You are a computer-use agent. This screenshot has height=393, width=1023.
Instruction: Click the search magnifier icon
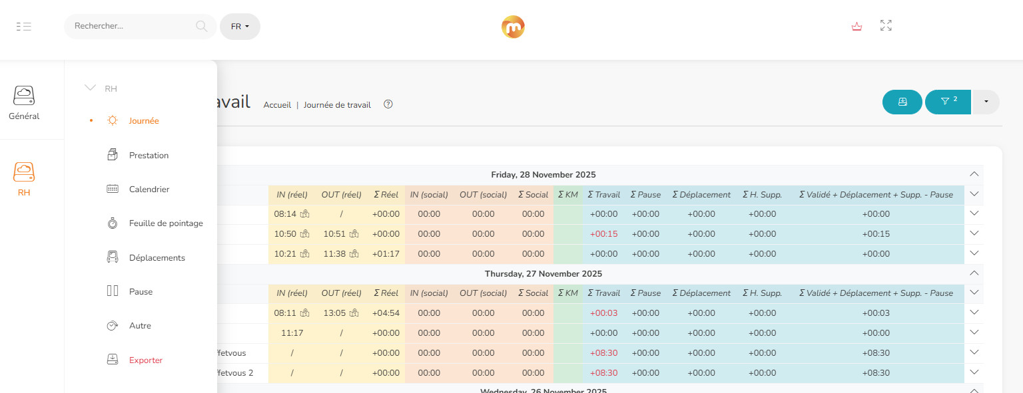(x=201, y=27)
